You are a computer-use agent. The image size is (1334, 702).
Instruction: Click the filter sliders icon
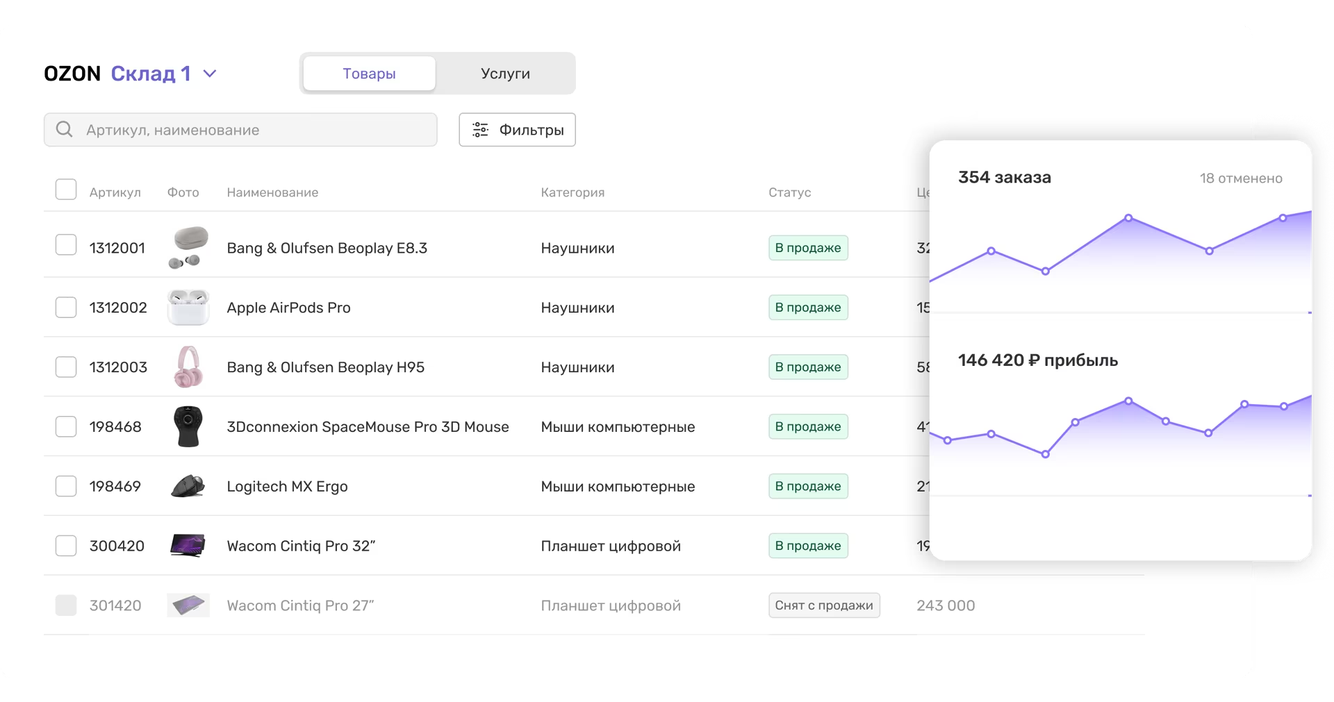[x=480, y=130]
